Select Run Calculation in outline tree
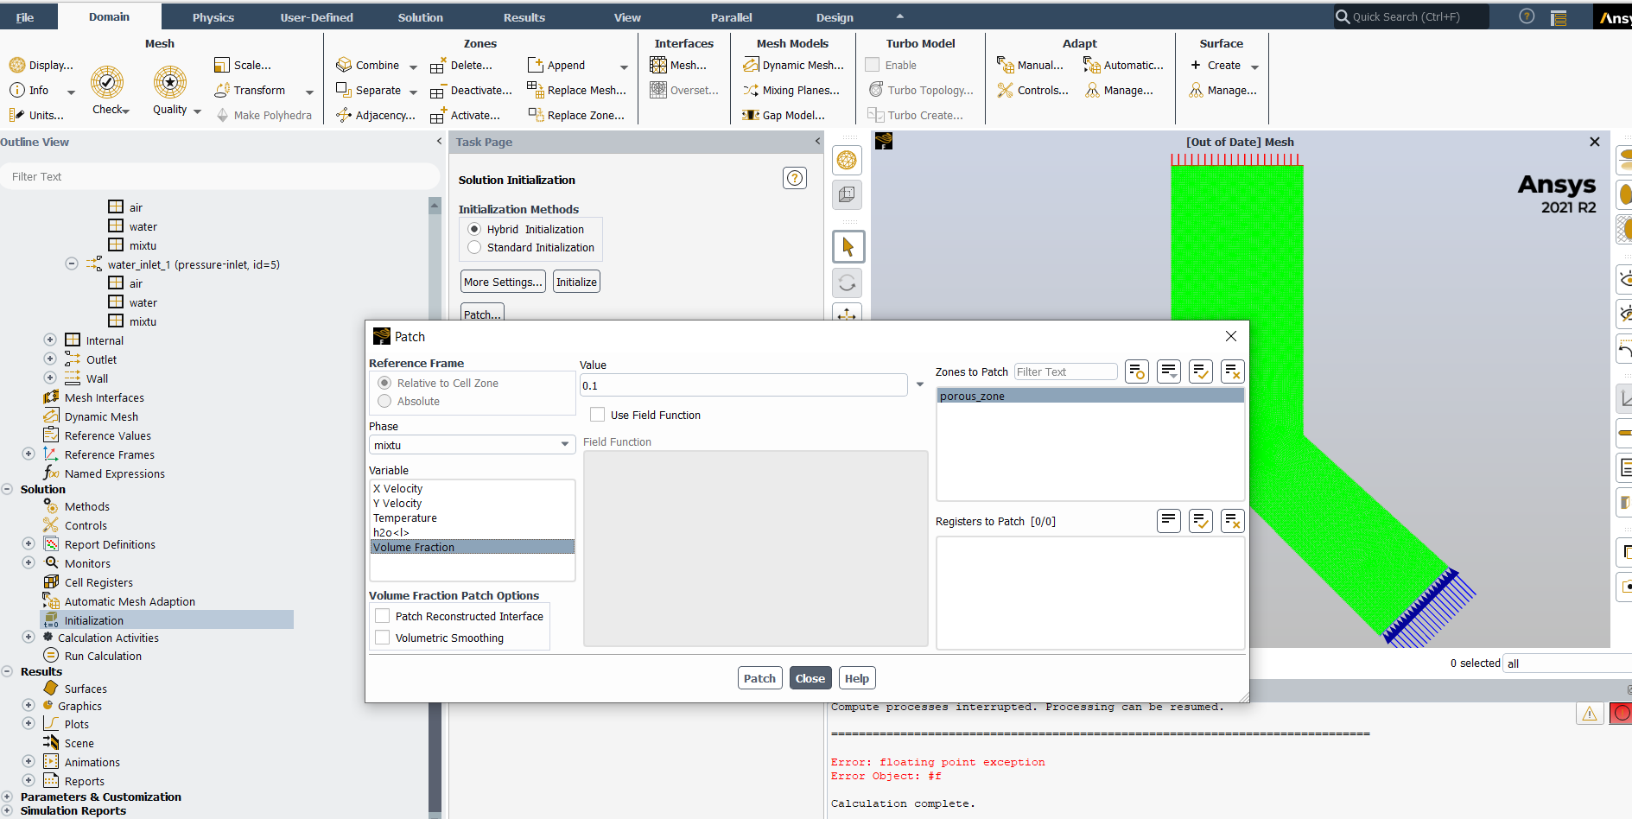 pos(103,656)
